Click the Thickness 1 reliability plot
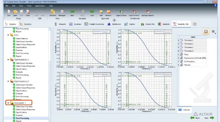Viewport: 220px width, 122px height. (x=85, y=47)
